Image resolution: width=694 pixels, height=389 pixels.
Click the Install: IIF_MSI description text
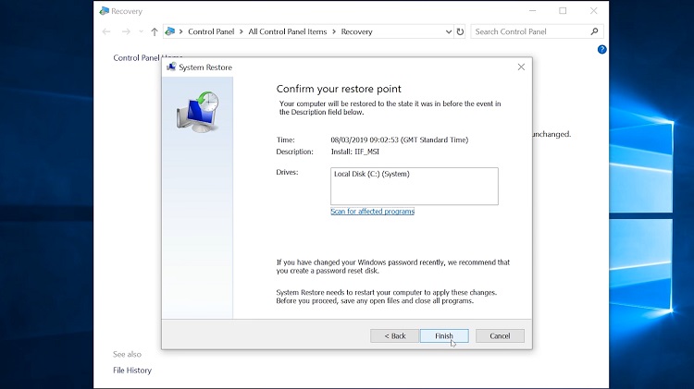pyautogui.click(x=355, y=152)
